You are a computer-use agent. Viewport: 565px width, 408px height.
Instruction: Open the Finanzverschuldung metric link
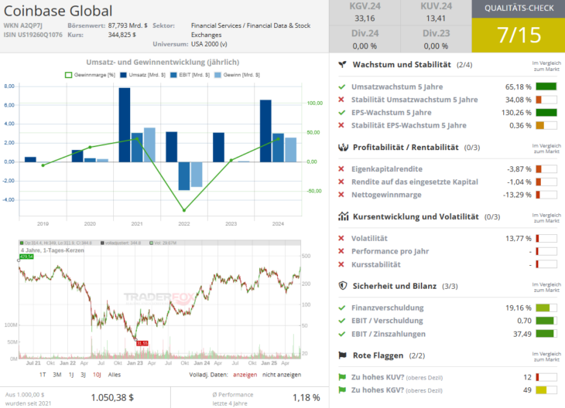click(x=387, y=308)
